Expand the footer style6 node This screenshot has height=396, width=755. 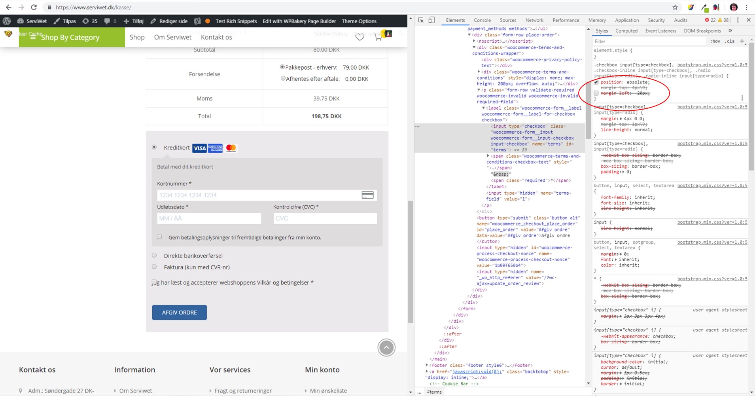pyautogui.click(x=427, y=365)
